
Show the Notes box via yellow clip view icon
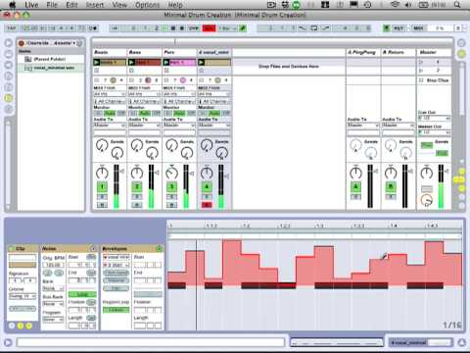coord(21,326)
